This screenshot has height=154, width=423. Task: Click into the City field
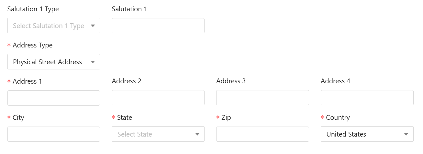(x=54, y=134)
